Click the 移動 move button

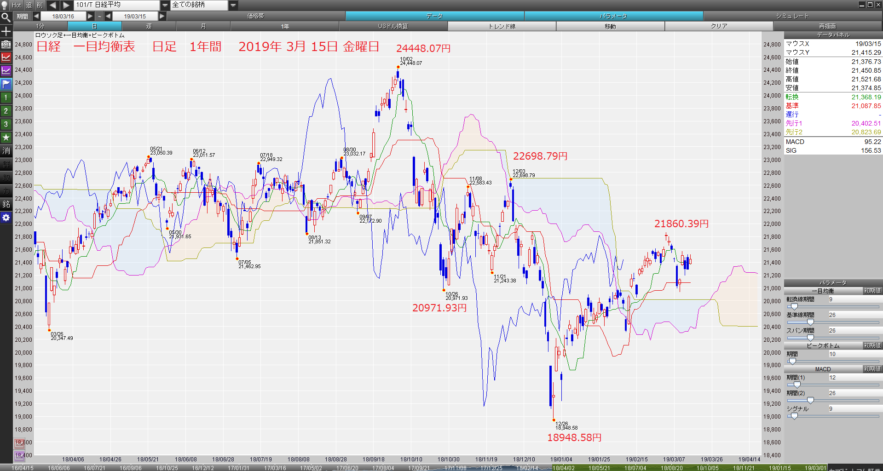611,26
